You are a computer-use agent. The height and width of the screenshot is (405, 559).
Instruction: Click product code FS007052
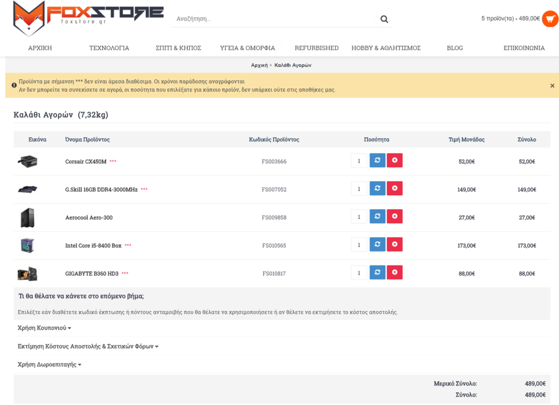click(274, 190)
